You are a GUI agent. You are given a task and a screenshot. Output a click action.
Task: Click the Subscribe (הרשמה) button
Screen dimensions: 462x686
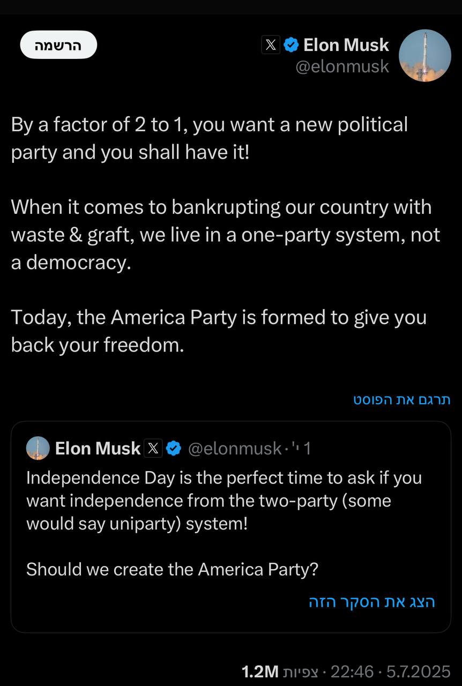58,45
